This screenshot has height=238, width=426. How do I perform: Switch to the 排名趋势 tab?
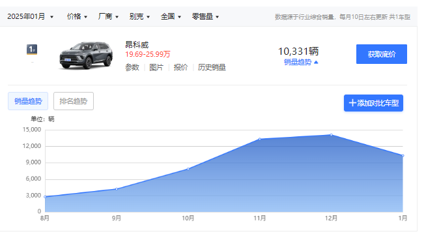tap(74, 101)
